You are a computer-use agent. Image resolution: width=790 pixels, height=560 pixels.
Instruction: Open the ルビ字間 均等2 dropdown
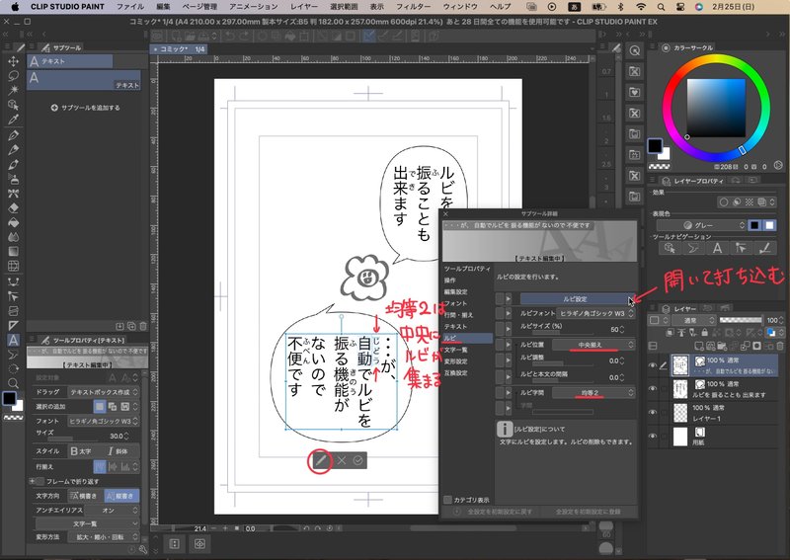pos(593,393)
